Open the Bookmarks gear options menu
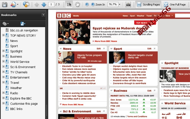 (5, 24)
